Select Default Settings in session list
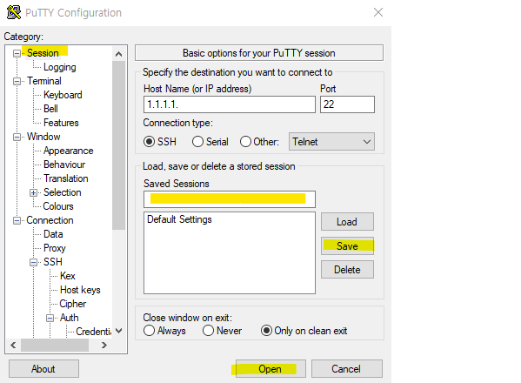The image size is (521, 383). (179, 219)
